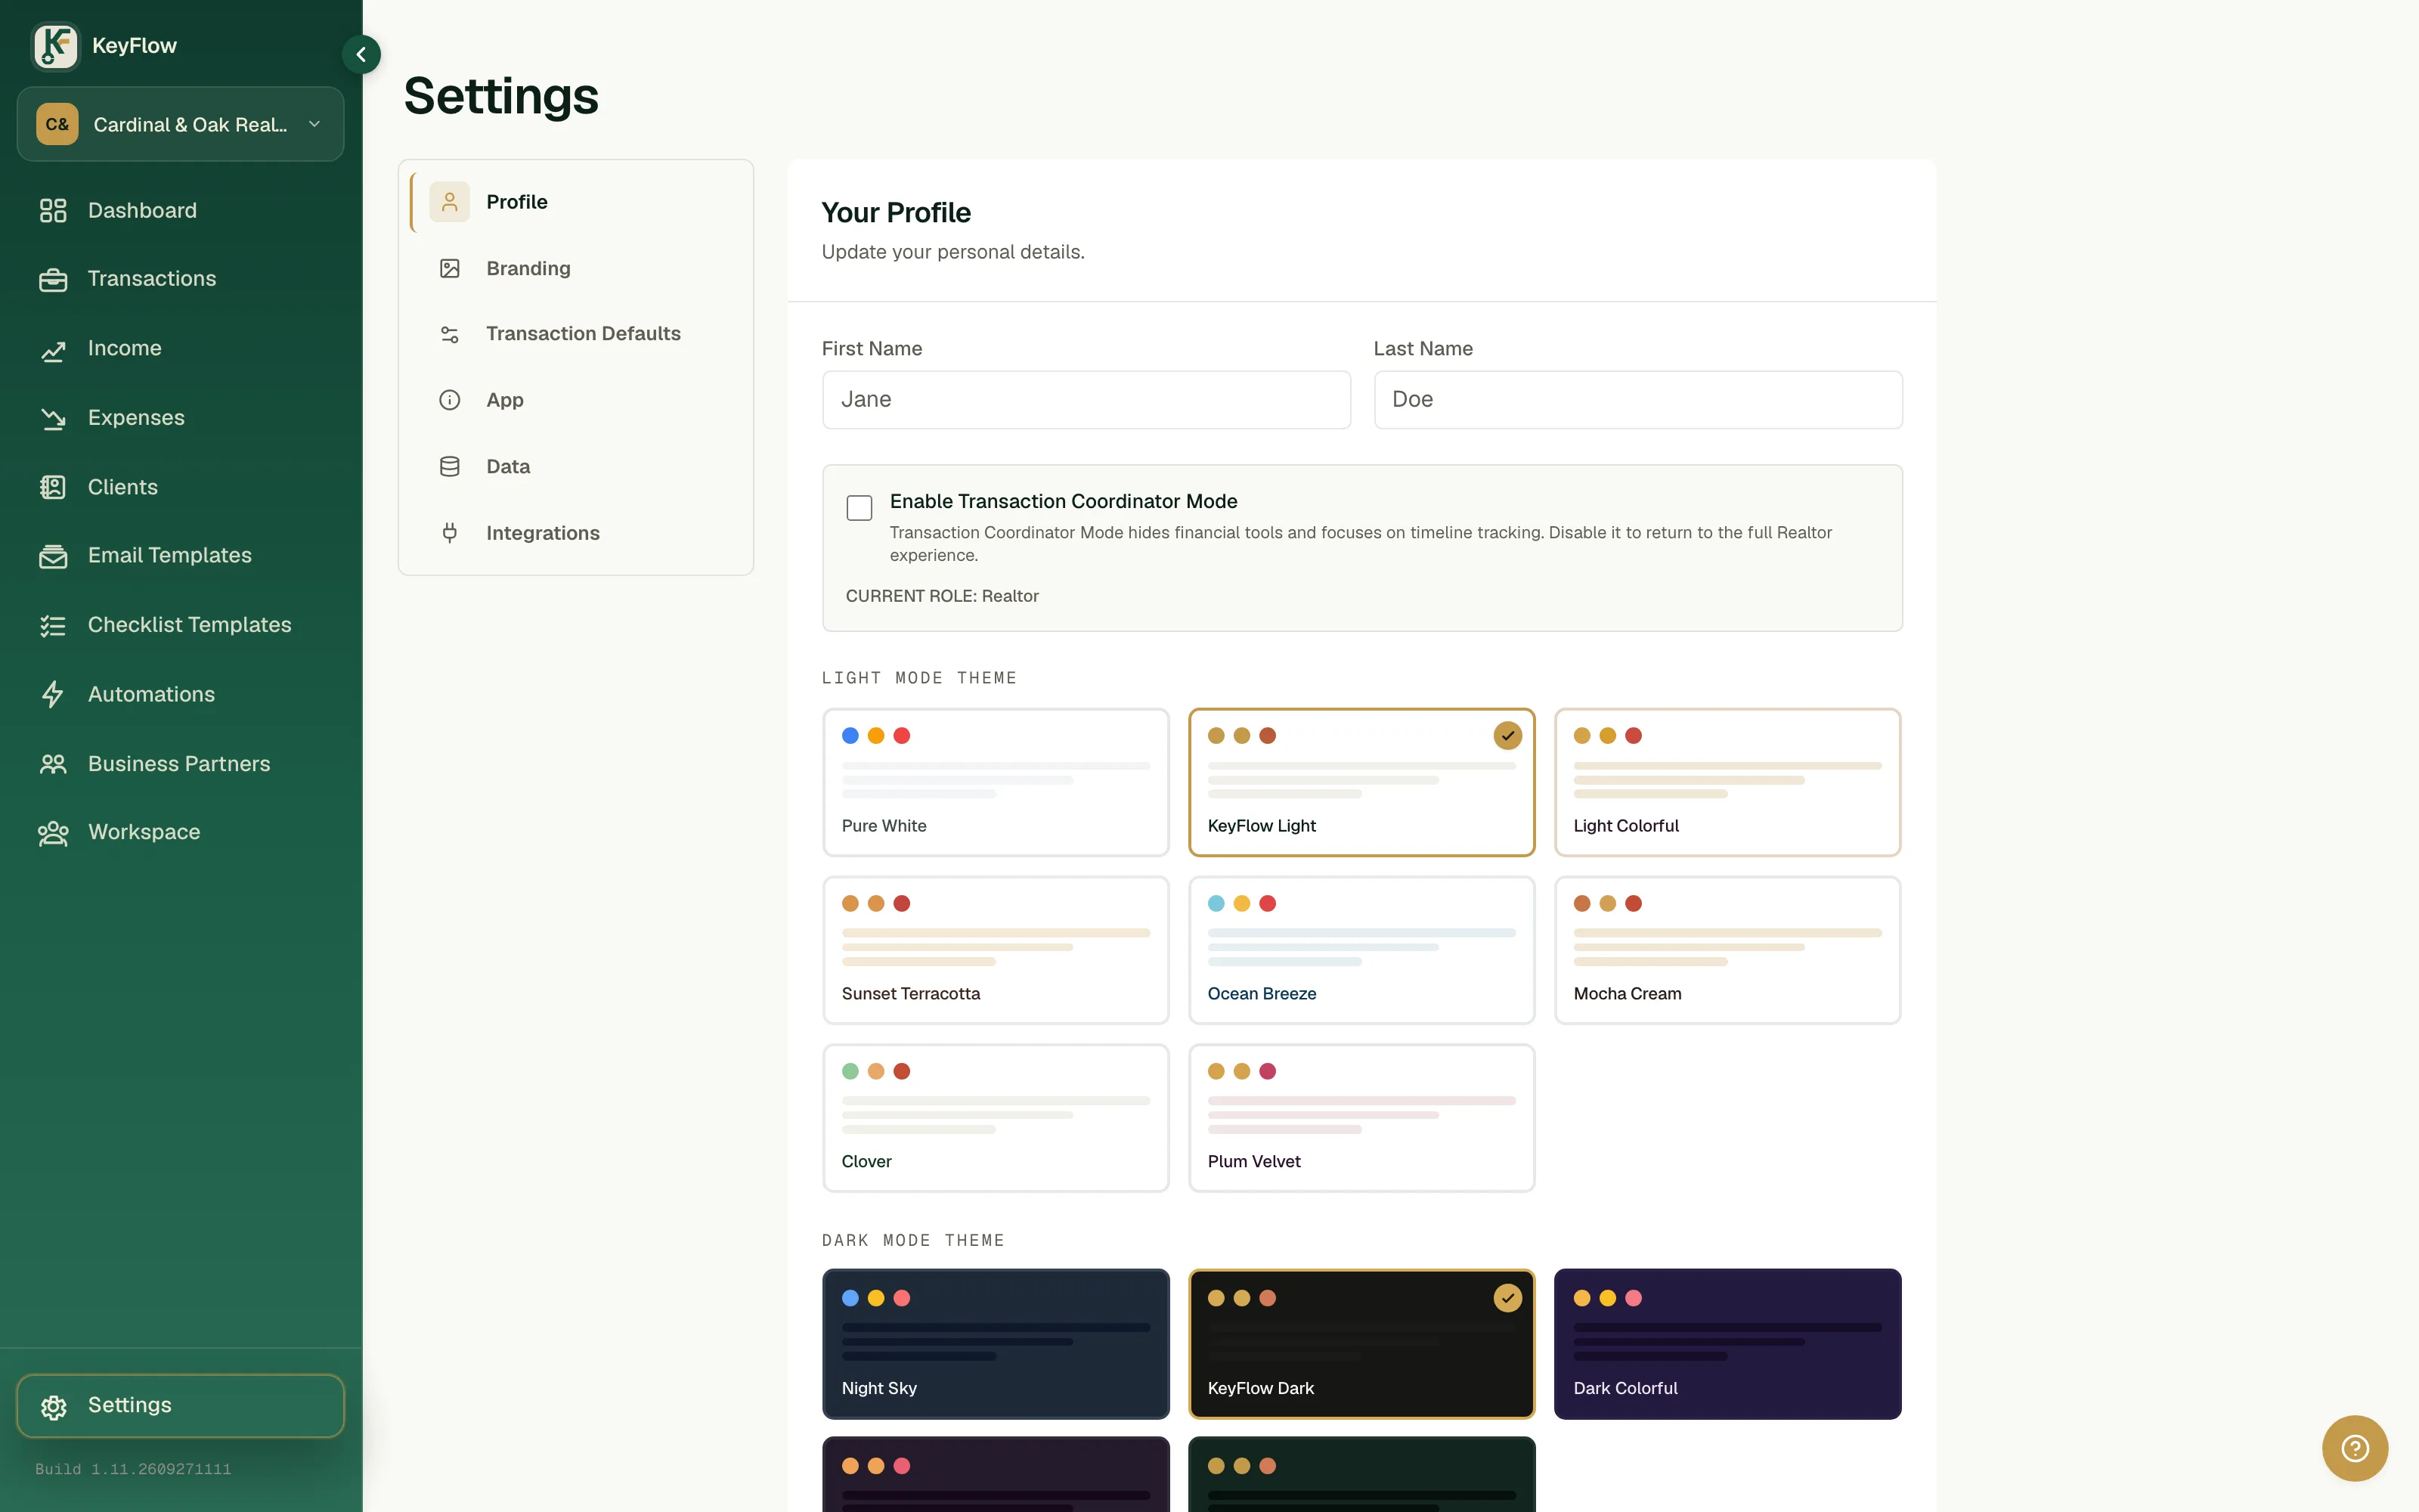Viewport: 2419px width, 1512px height.
Task: Click the CURRENT ROLE: Realtor text
Action: (942, 596)
